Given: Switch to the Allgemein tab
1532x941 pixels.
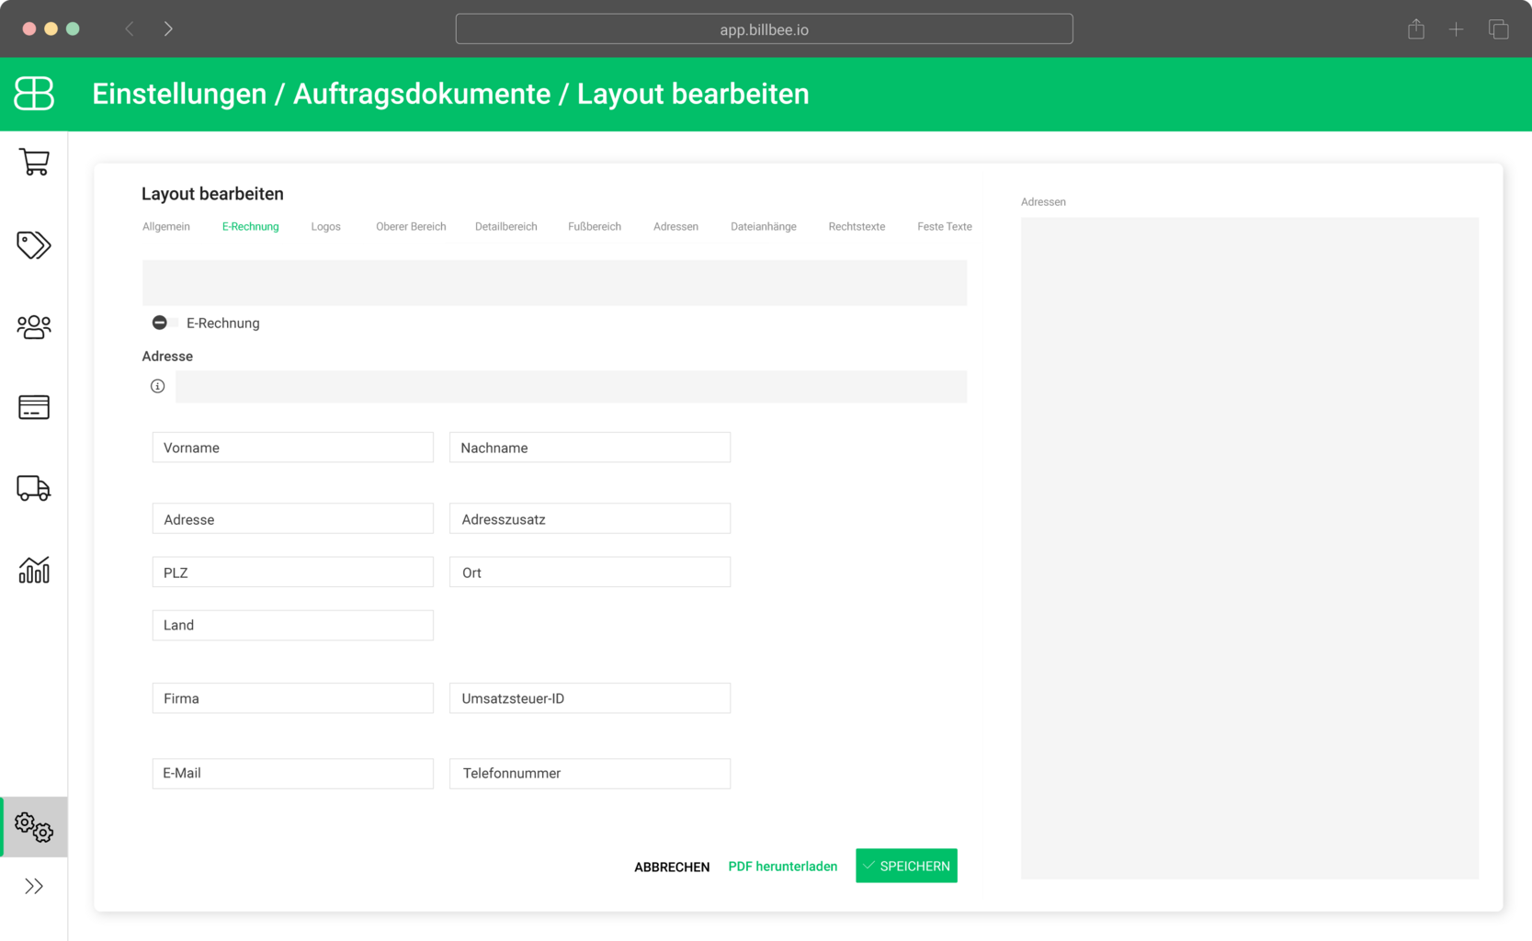Looking at the screenshot, I should 166,227.
